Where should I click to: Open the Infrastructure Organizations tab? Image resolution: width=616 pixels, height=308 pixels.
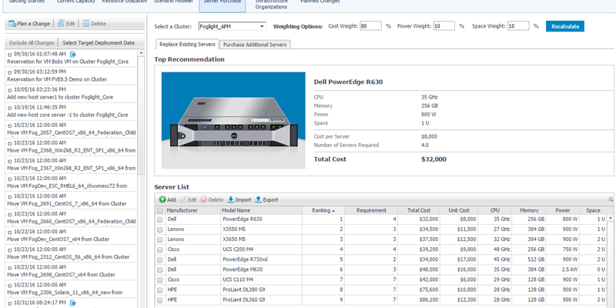[x=271, y=4]
